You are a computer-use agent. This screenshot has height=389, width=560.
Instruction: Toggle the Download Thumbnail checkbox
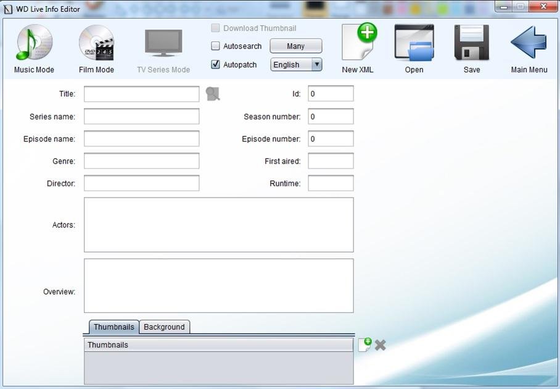(215, 28)
